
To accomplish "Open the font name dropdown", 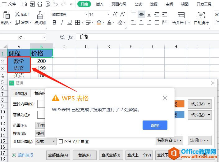I will [86, 14].
